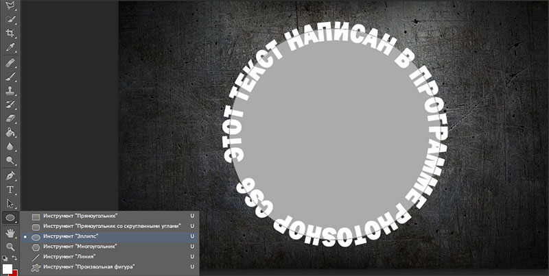Image resolution: width=549 pixels, height=276 pixels.
Task: Reset to default foreground/background colors
Action: point(5,258)
